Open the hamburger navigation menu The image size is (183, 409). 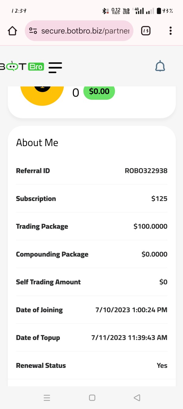(55, 67)
